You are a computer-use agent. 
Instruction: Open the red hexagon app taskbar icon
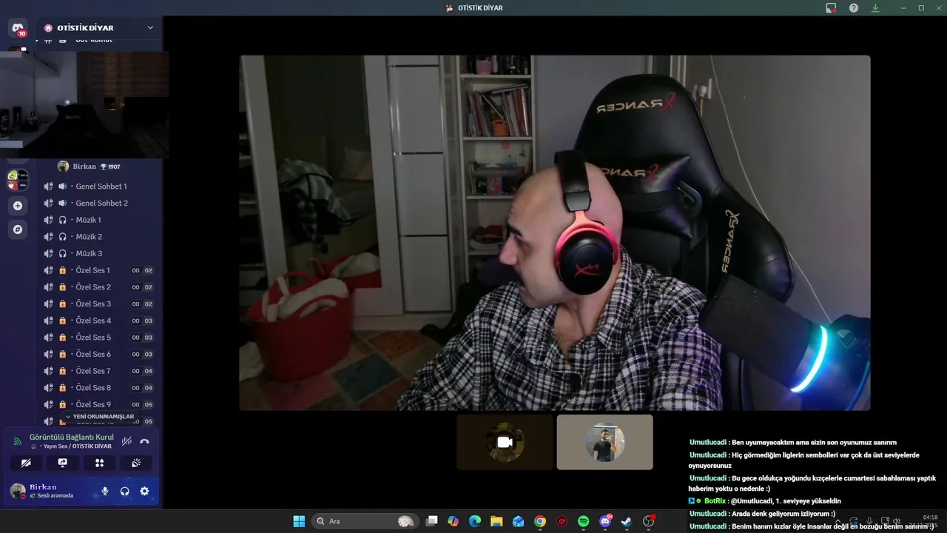562,521
